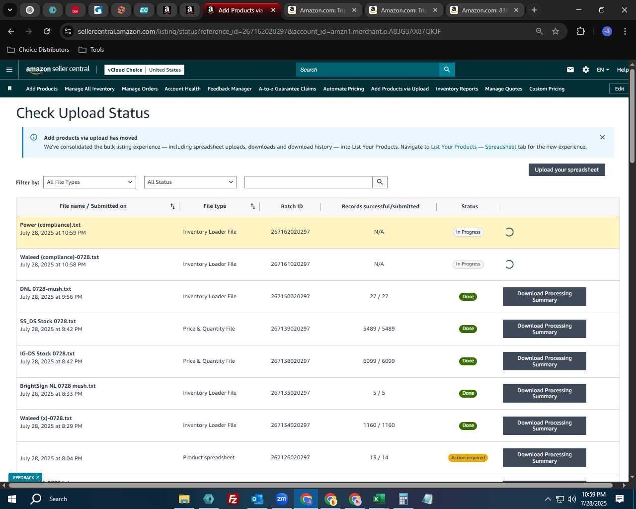Go to Manage Orders

tap(140, 88)
